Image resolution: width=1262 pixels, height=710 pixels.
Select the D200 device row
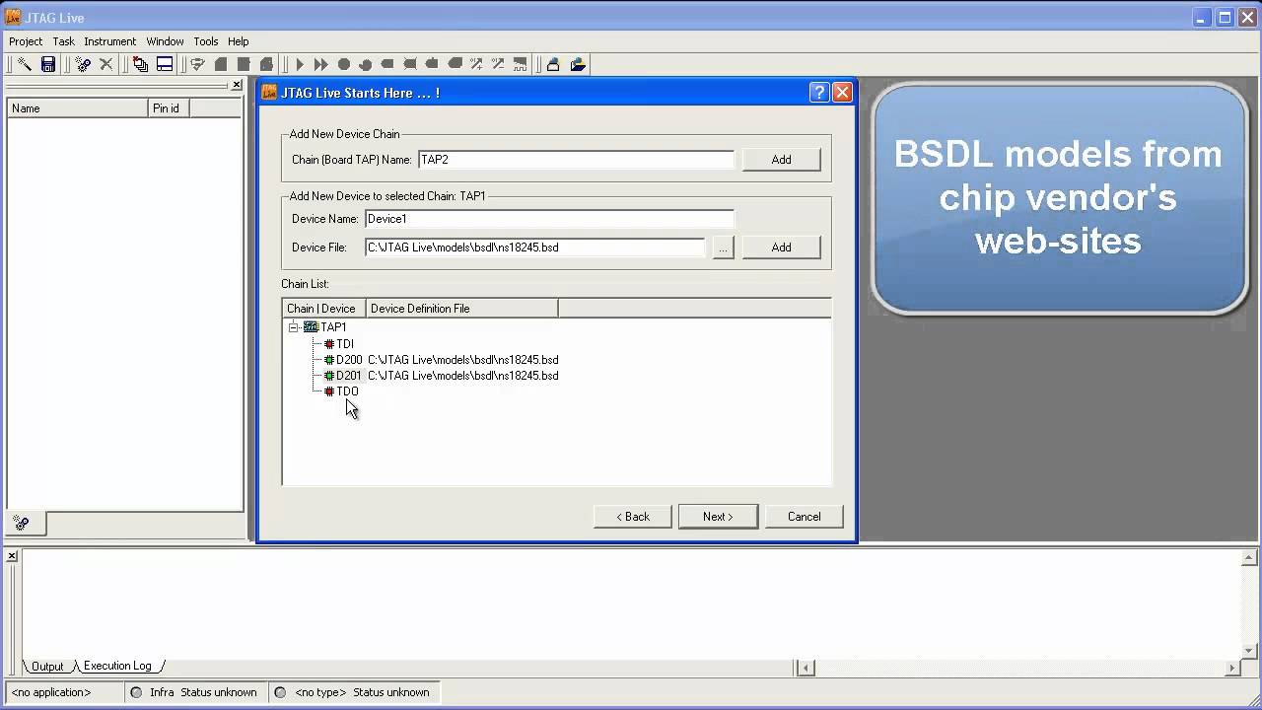pos(349,360)
